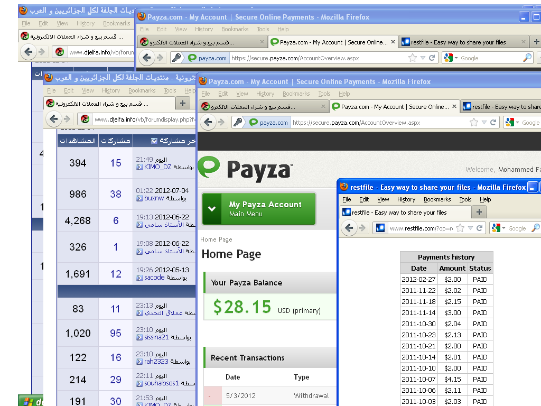
Task: Click the search magnifier in the restfile window
Action: coord(535,228)
